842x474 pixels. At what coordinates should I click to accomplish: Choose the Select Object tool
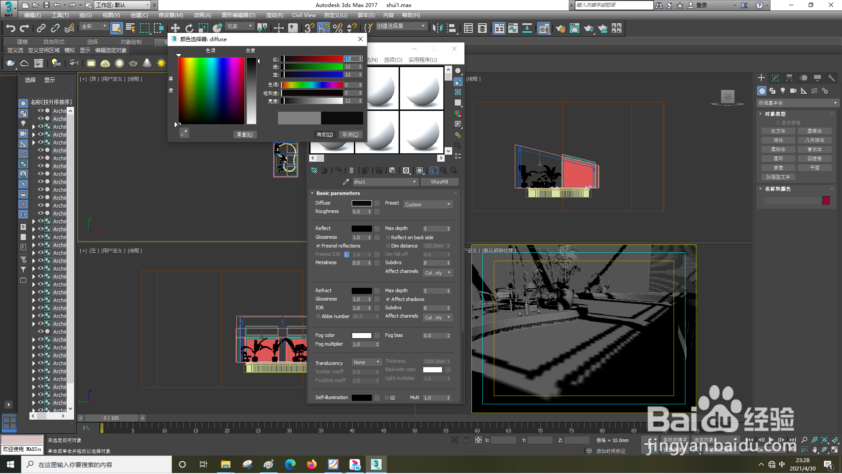point(116,28)
